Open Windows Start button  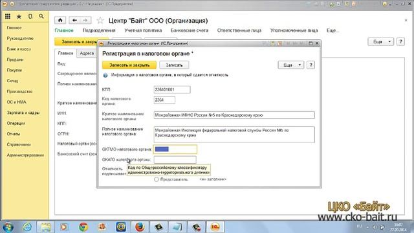[x=8, y=227]
